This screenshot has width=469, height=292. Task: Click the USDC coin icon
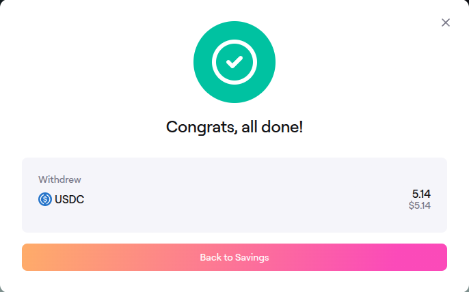45,199
